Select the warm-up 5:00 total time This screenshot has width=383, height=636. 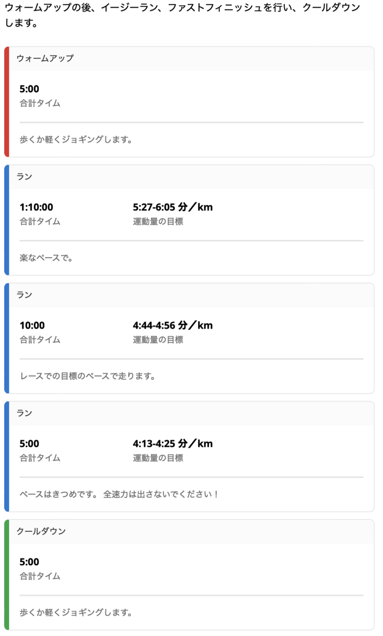click(x=29, y=89)
